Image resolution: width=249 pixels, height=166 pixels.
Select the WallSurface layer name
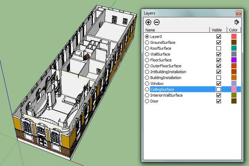coord(160,54)
